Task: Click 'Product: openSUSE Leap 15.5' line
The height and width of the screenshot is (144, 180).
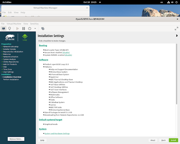Action: point(57,64)
